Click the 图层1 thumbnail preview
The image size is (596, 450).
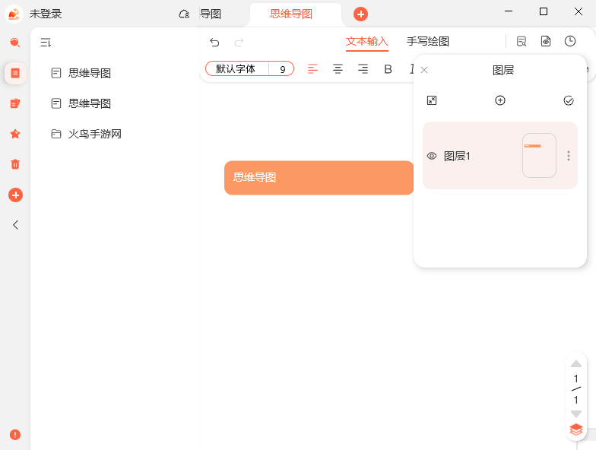[539, 155]
